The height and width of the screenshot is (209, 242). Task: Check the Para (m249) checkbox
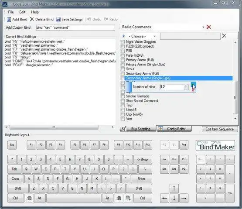pyautogui.click(x=123, y=55)
